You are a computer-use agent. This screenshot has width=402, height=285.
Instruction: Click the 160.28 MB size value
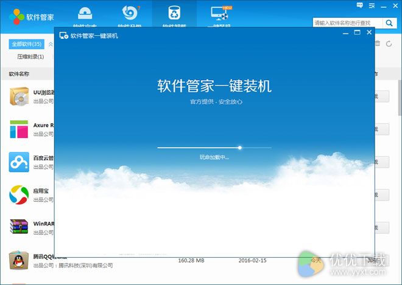[191, 261]
